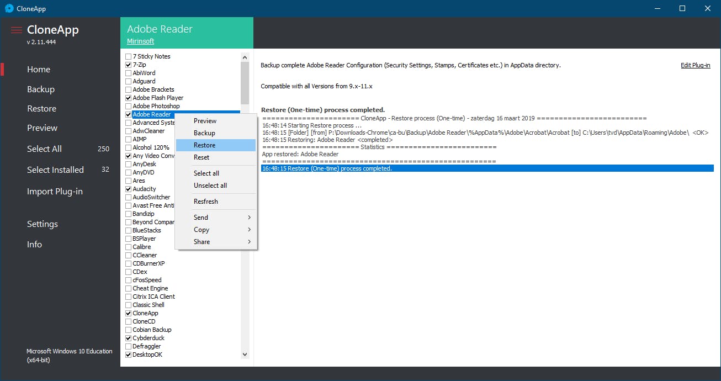This screenshot has height=381, width=721.
Task: Click the app list scroll-up arrow
Action: 245,57
